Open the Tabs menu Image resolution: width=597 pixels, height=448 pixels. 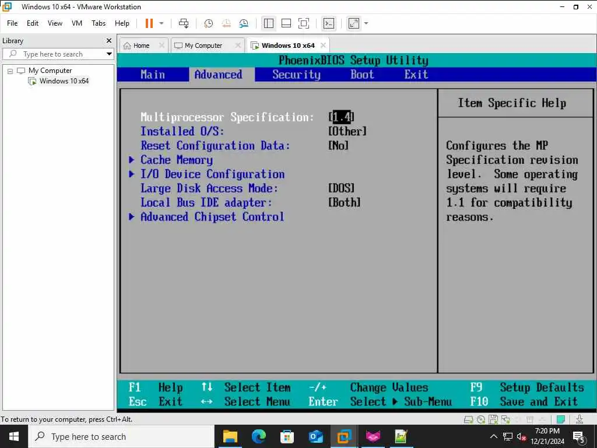tap(99, 23)
